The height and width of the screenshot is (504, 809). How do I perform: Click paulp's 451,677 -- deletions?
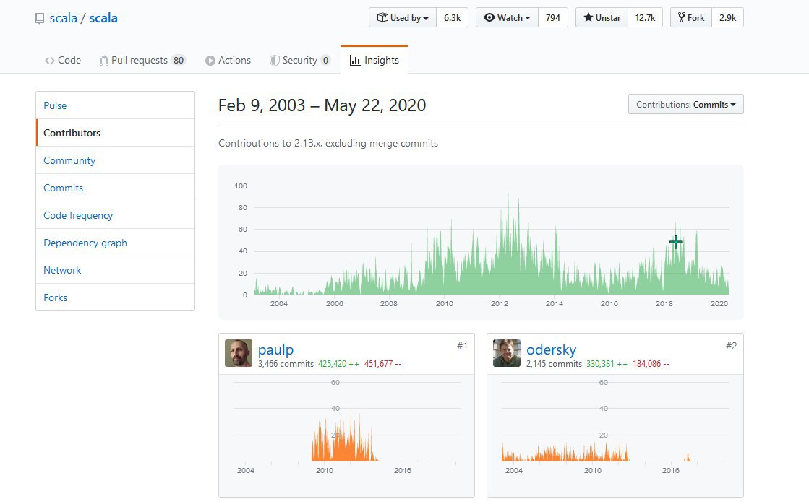pos(383,364)
